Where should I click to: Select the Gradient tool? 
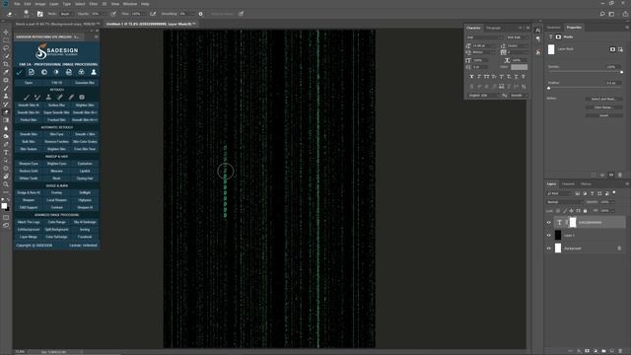click(6, 120)
